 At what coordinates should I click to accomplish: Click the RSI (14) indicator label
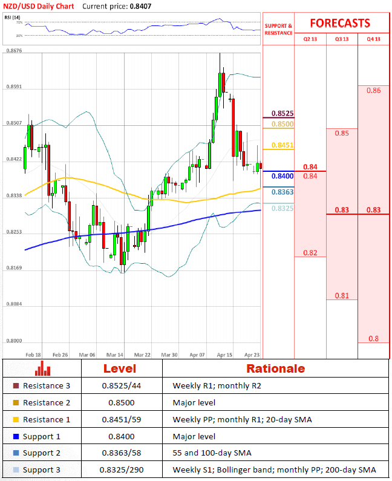(x=12, y=18)
